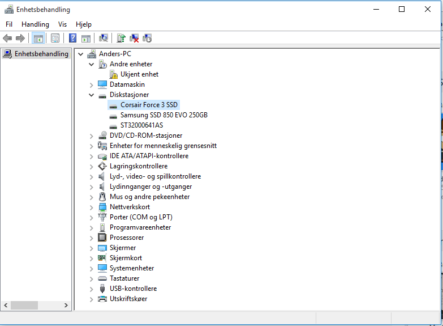Click the Skjermkort graphics card icon
The width and height of the screenshot is (443, 326).
pyautogui.click(x=102, y=258)
